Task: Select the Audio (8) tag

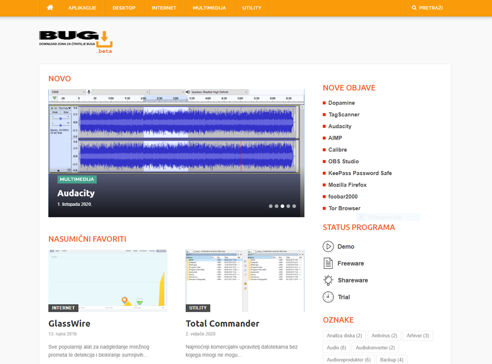Action: pyautogui.click(x=336, y=348)
